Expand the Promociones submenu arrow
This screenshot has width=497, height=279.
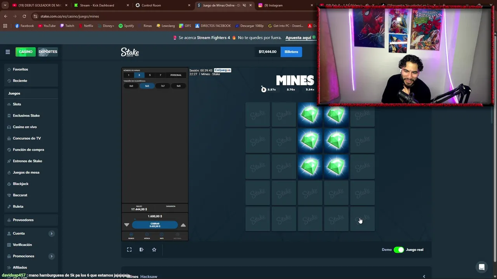[51, 256]
